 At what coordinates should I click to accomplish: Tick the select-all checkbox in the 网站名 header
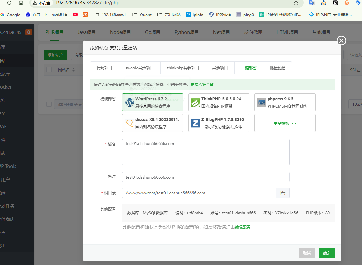[x=49, y=70]
